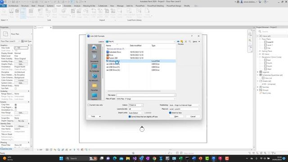
Task: Select the Drive entry under Devices and drives
Action: pyautogui.click(x=110, y=55)
